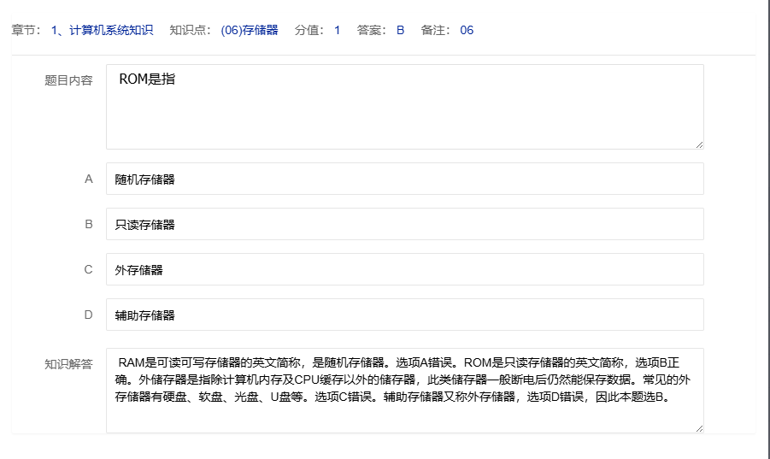
Task: Click the 知识解答 field label
Action: coord(68,364)
